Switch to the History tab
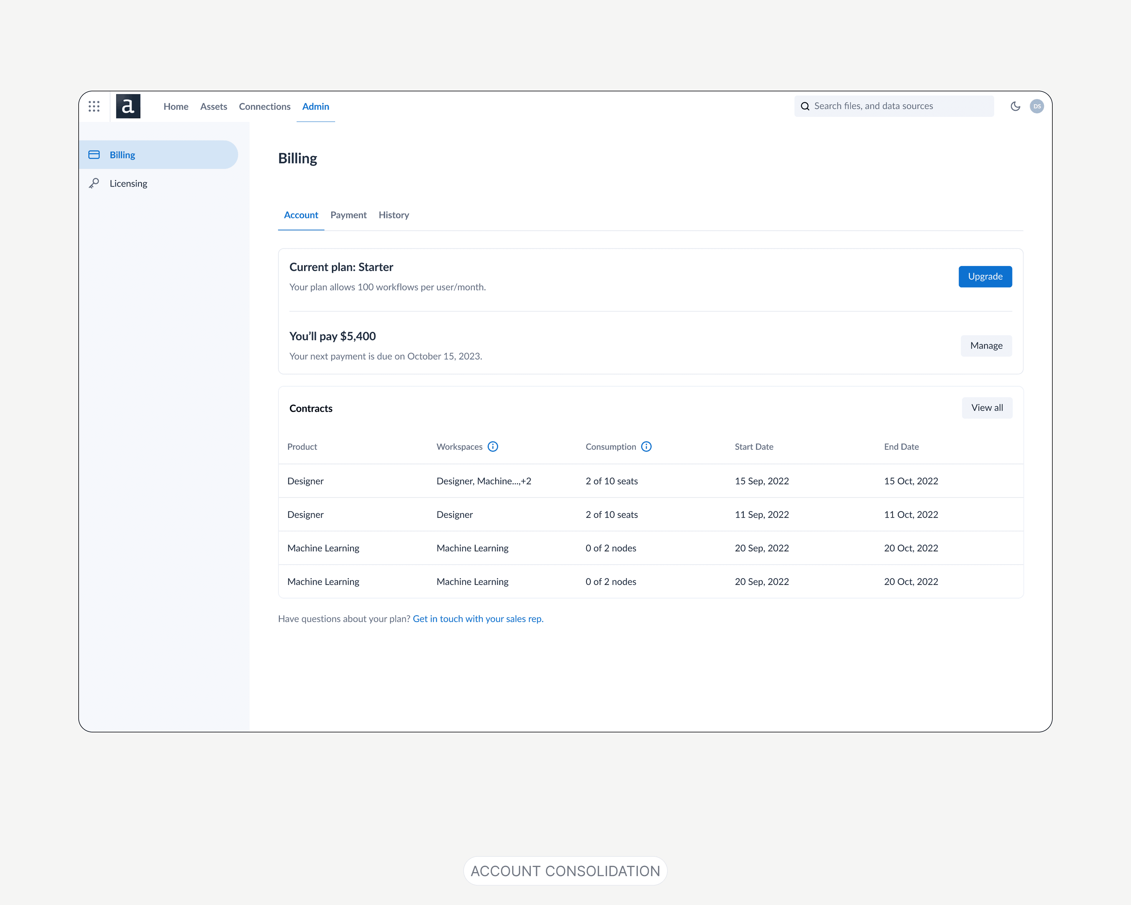The image size is (1131, 905). pos(393,215)
